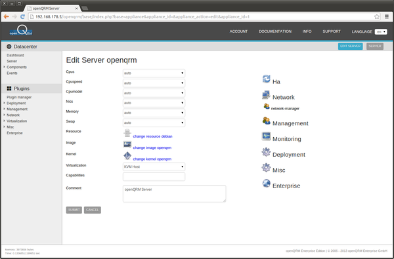Click the Plugins grid icon
The width and height of the screenshot is (394, 259).
9,89
